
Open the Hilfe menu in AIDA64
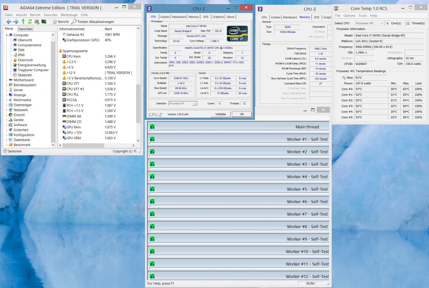(x=84, y=15)
